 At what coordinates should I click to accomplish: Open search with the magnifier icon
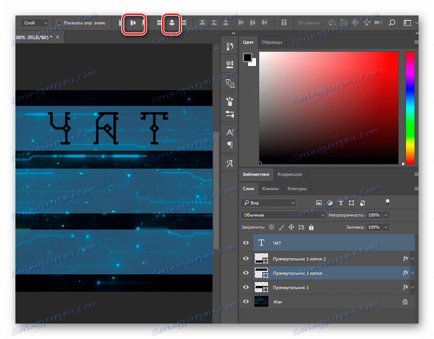392,23
